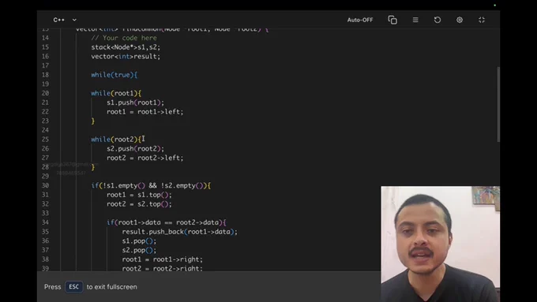Click the 'while(root2){' statement

click(116, 140)
